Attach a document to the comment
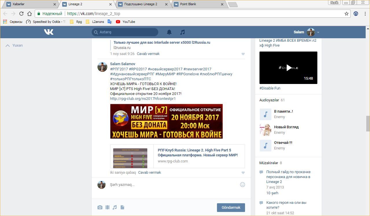Viewport: 370px width, 216px height. (x=122, y=207)
